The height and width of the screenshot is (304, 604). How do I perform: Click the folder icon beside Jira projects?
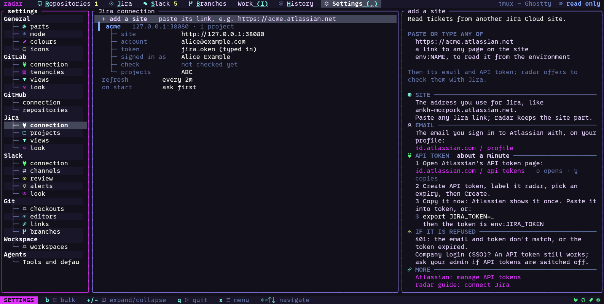point(24,133)
